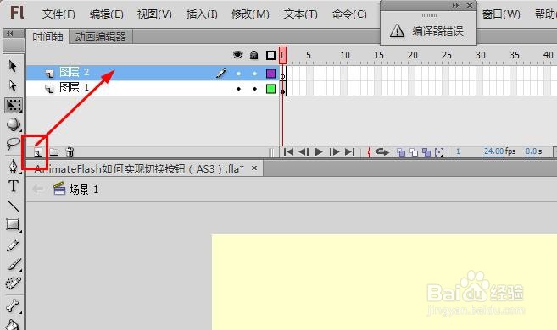Open the 视图(V) menu
The image size is (557, 330).
(154, 14)
